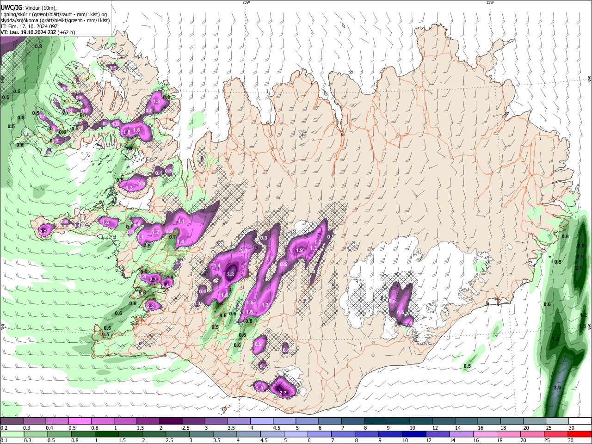Click the deep blue 10 swatch in lower legend
This screenshot has height=444, width=592.
(x=414, y=434)
